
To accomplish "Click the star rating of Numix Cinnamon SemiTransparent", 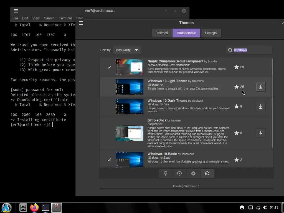I will pos(239,67).
